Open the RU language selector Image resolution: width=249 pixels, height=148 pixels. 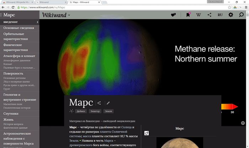220,15
